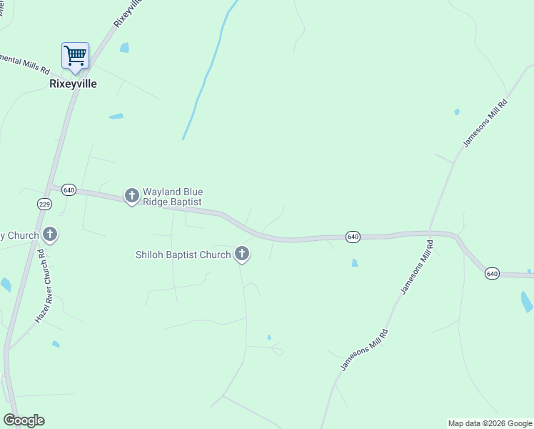Viewport: 534px width, 429px height.
Task: Select the Rixeyville town label
Action: click(73, 84)
